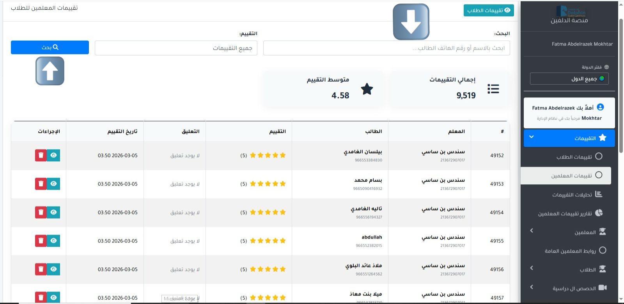View rating 49153 details with eye icon
The height and width of the screenshot is (304, 624).
coord(54,184)
